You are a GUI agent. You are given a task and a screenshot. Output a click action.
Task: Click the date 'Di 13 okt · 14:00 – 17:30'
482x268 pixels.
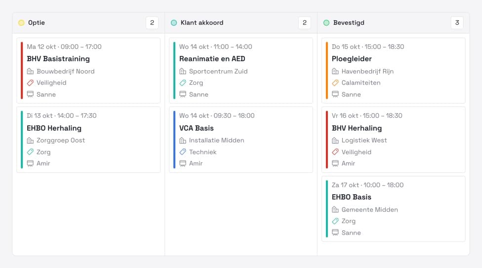[61, 116]
